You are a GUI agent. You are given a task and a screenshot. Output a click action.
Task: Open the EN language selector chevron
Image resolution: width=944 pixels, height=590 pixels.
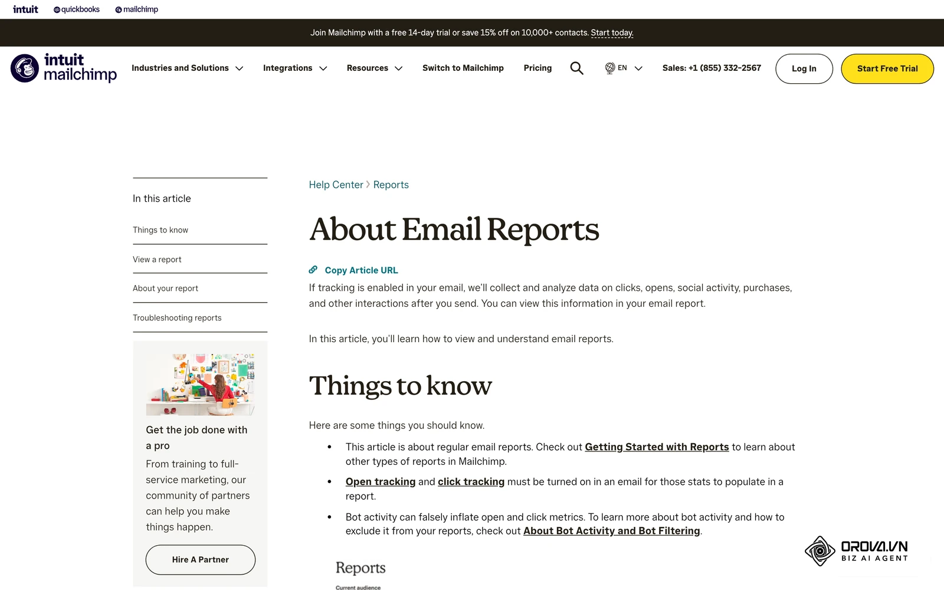(x=638, y=68)
